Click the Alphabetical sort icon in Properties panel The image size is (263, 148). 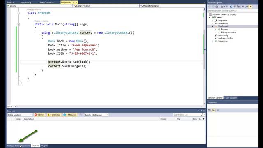pyautogui.click(x=213, y=110)
